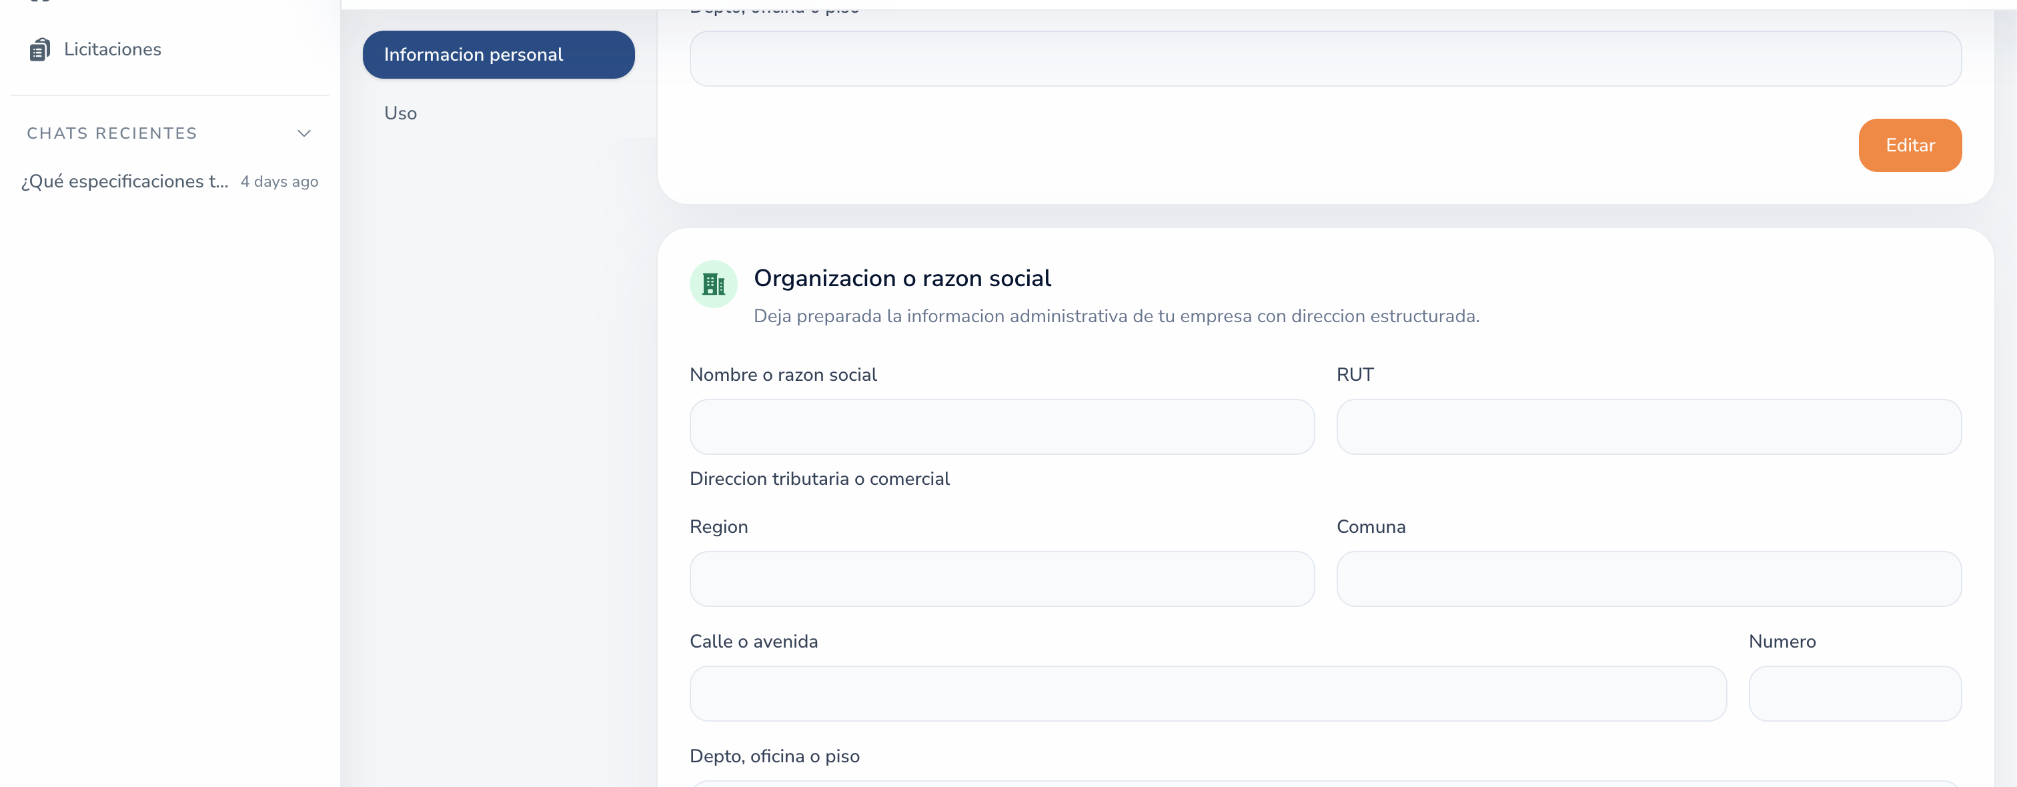Open the app logo at the sidebar top
This screenshot has height=787, width=2017.
point(40,4)
